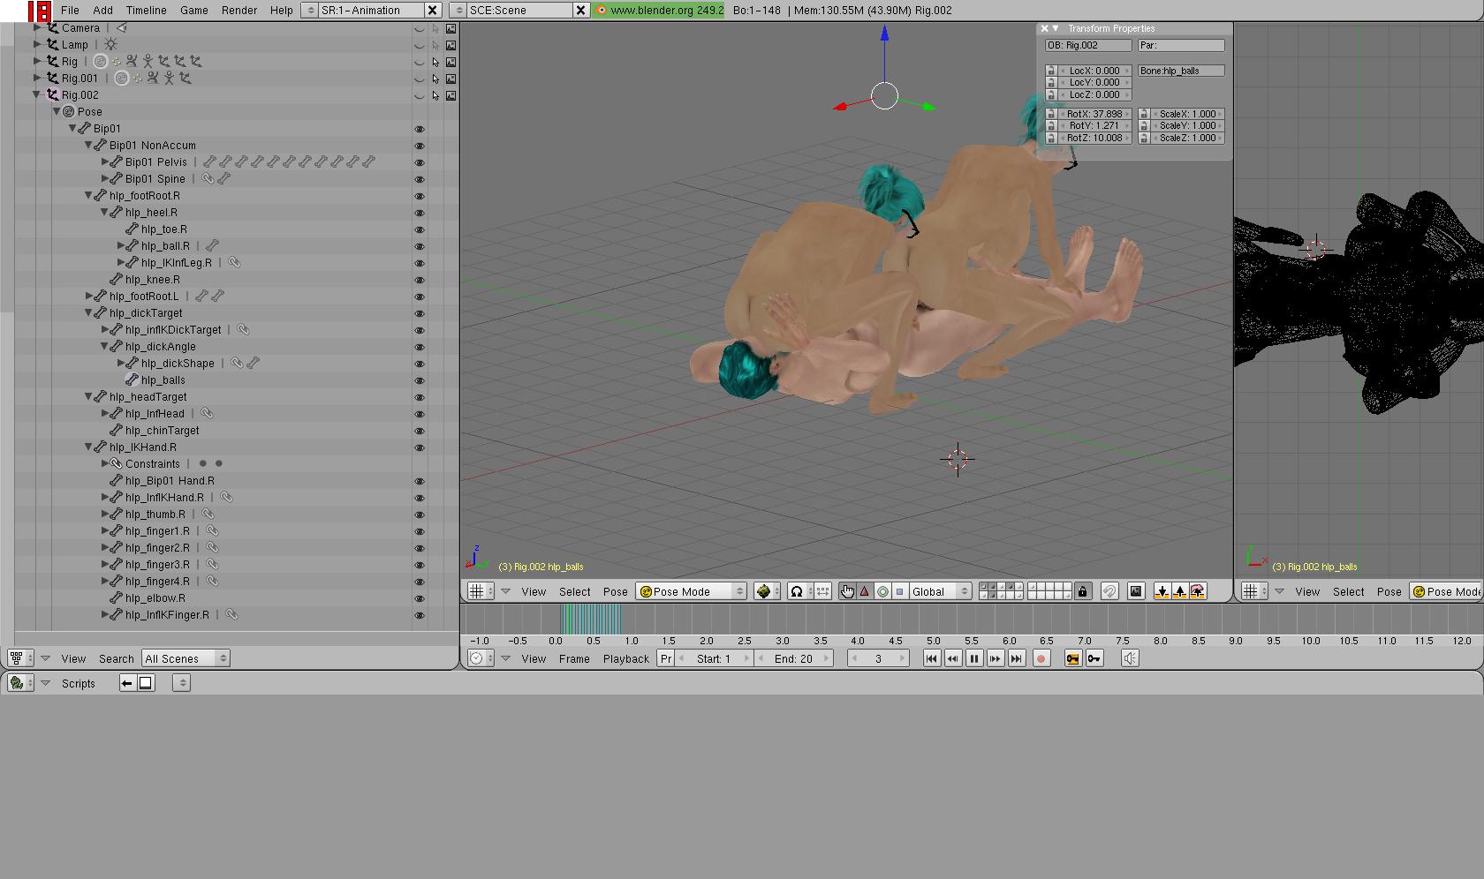Expand the Rig.001 outliner entry
The width and height of the screenshot is (1484, 879).
[37, 78]
